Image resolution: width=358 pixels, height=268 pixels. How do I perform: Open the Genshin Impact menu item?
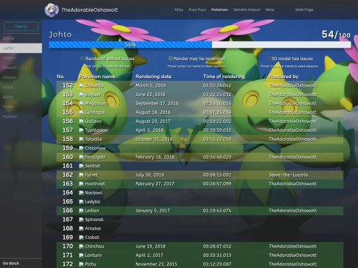pyautogui.click(x=247, y=10)
